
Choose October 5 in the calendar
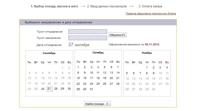[105, 67]
